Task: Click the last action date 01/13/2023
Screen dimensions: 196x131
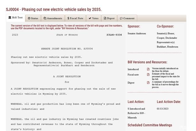Action: (x=163, y=109)
